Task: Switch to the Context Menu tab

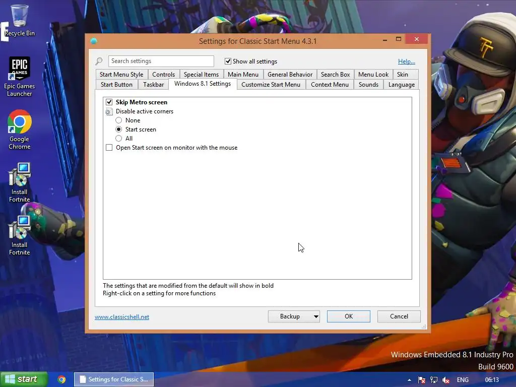Action: pos(330,85)
